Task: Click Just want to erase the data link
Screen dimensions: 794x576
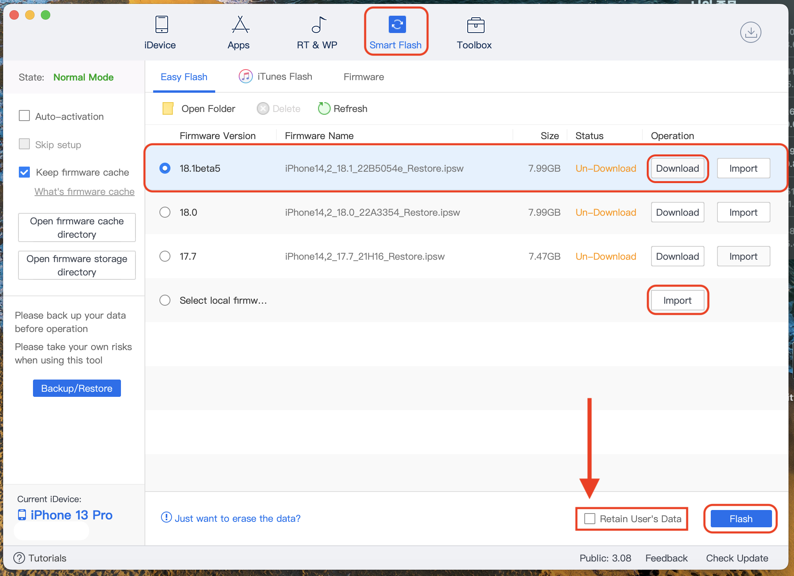Action: point(237,519)
